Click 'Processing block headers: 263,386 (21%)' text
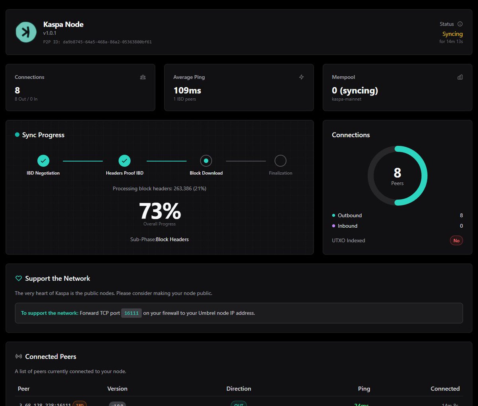The image size is (478, 406). 159,189
